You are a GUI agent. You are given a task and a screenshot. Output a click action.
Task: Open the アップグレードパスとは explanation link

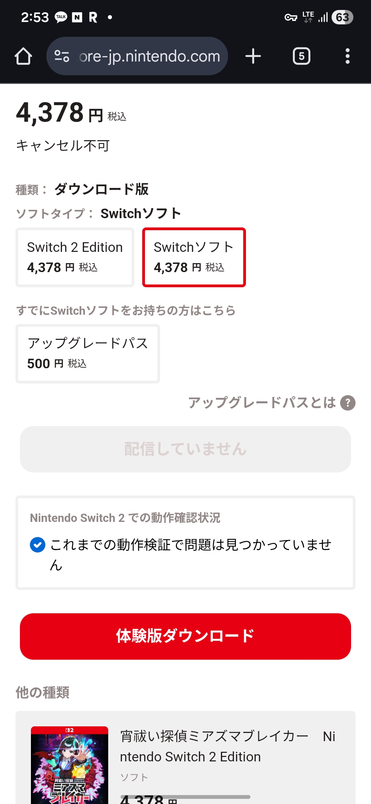coord(262,403)
